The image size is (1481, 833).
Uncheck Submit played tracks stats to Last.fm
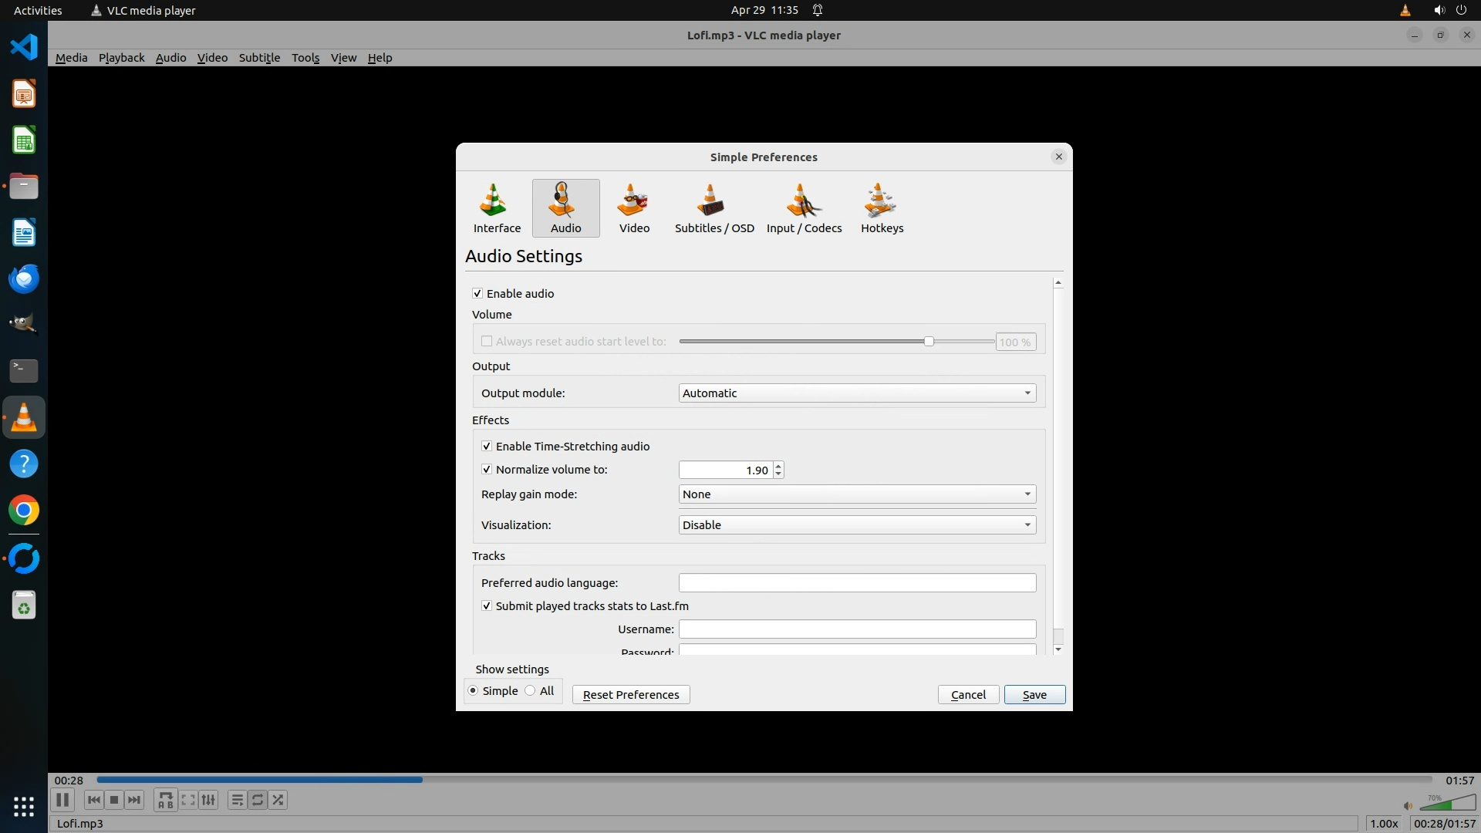coord(487,606)
